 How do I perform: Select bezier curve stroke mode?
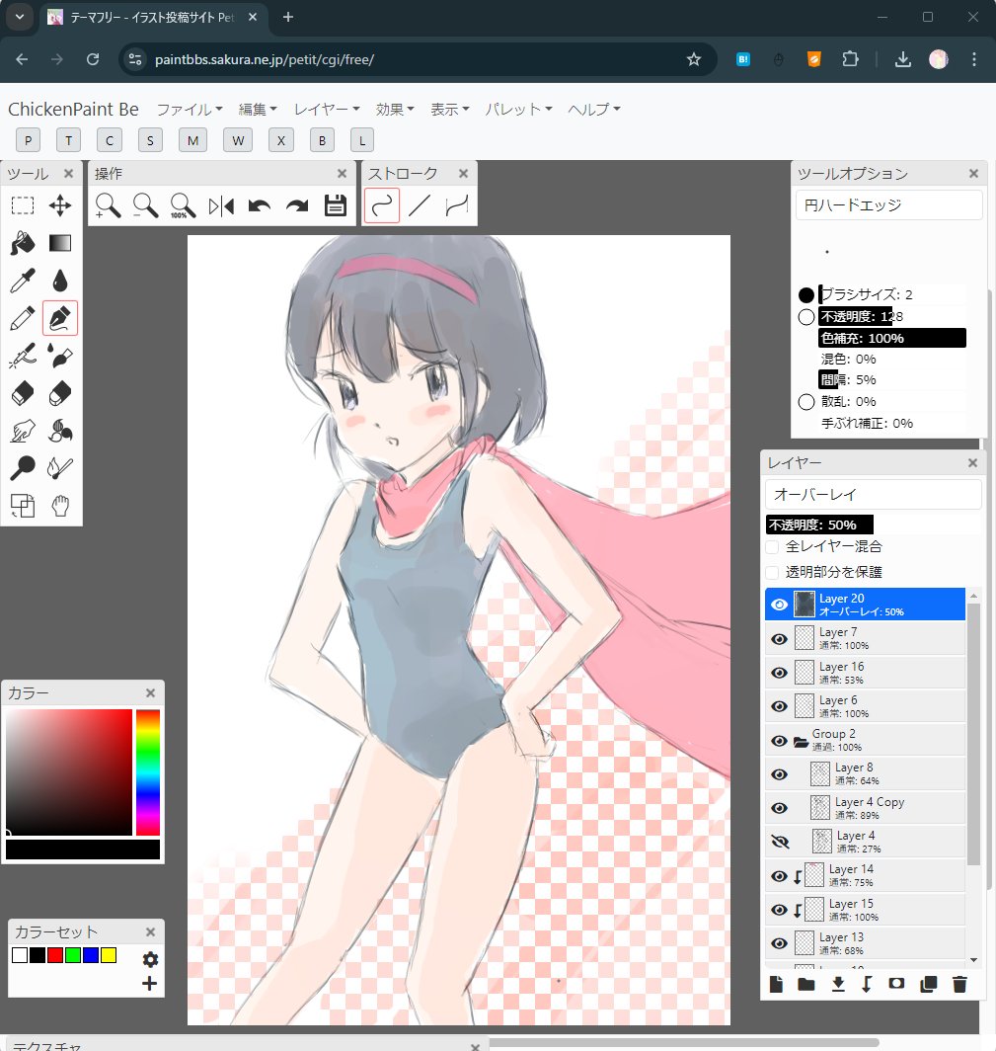pyautogui.click(x=457, y=205)
